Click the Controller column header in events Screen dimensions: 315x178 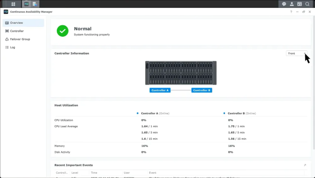pos(62,173)
